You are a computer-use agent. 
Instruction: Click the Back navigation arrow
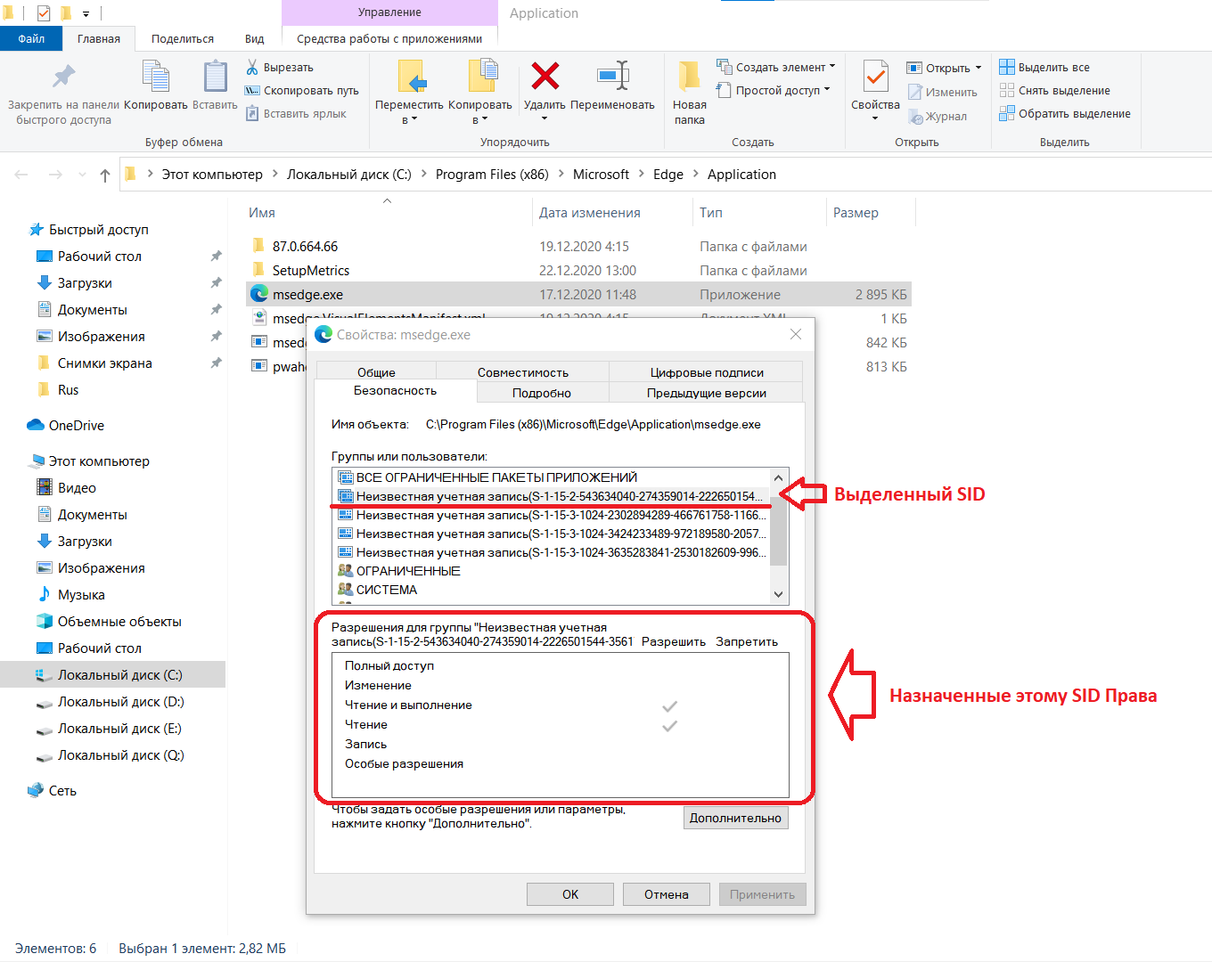21,175
